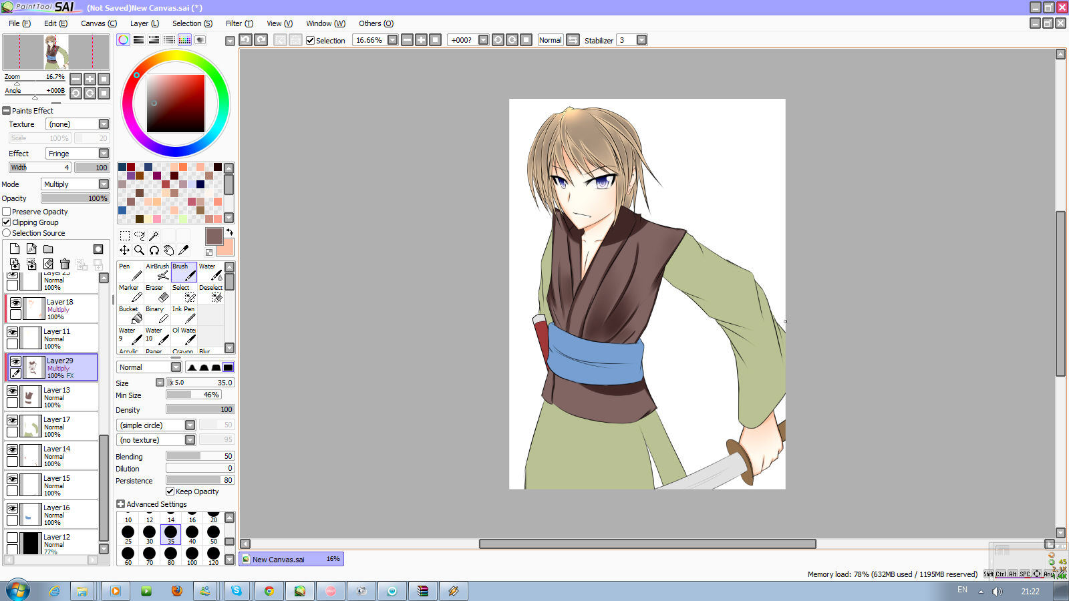This screenshot has width=1069, height=601.
Task: Select the Bucket fill tool
Action: click(130, 315)
